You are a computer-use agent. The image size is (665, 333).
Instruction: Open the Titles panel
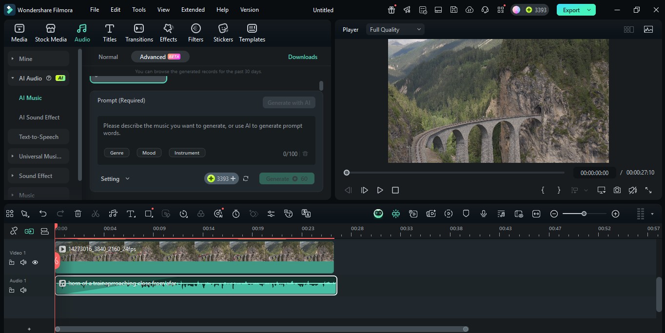pyautogui.click(x=110, y=33)
